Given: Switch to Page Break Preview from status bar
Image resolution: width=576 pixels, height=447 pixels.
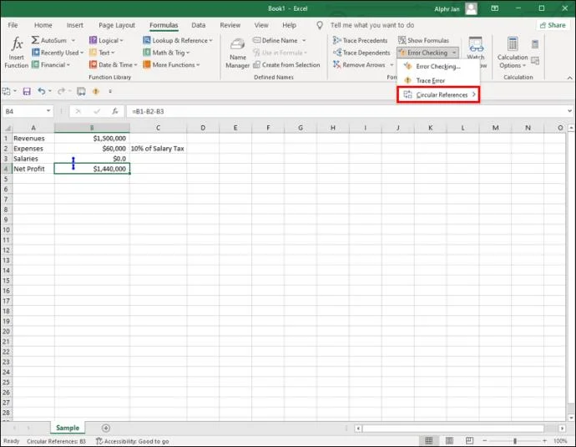Looking at the screenshot, I should pos(469,440).
